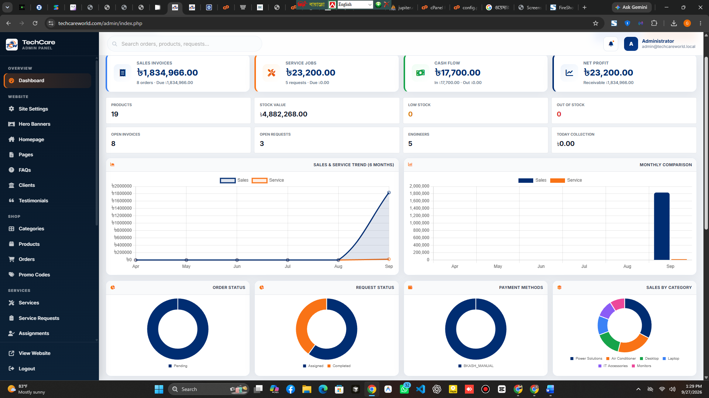Open Visual Studio Code from the taskbar

[421, 389]
